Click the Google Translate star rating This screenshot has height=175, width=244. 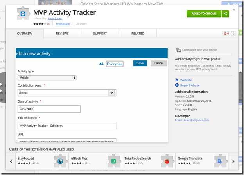(x=185, y=163)
